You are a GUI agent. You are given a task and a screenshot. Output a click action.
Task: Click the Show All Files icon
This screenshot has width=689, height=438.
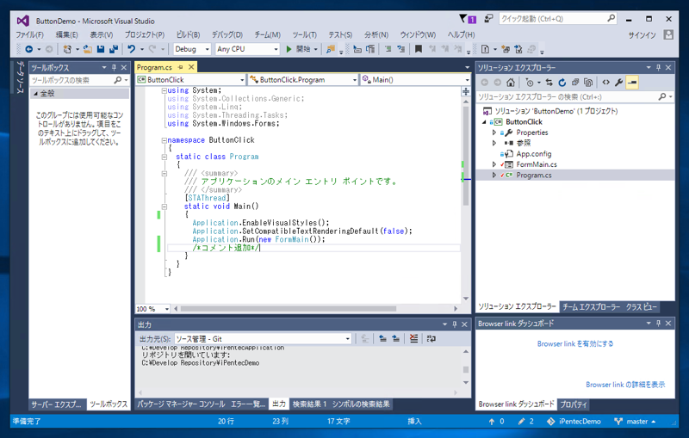[588, 82]
